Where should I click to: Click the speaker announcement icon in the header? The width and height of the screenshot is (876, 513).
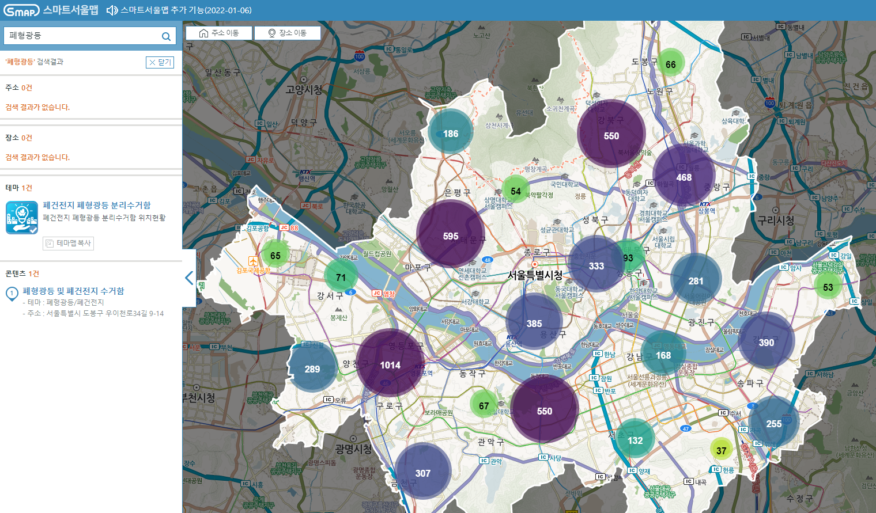pyautogui.click(x=112, y=10)
